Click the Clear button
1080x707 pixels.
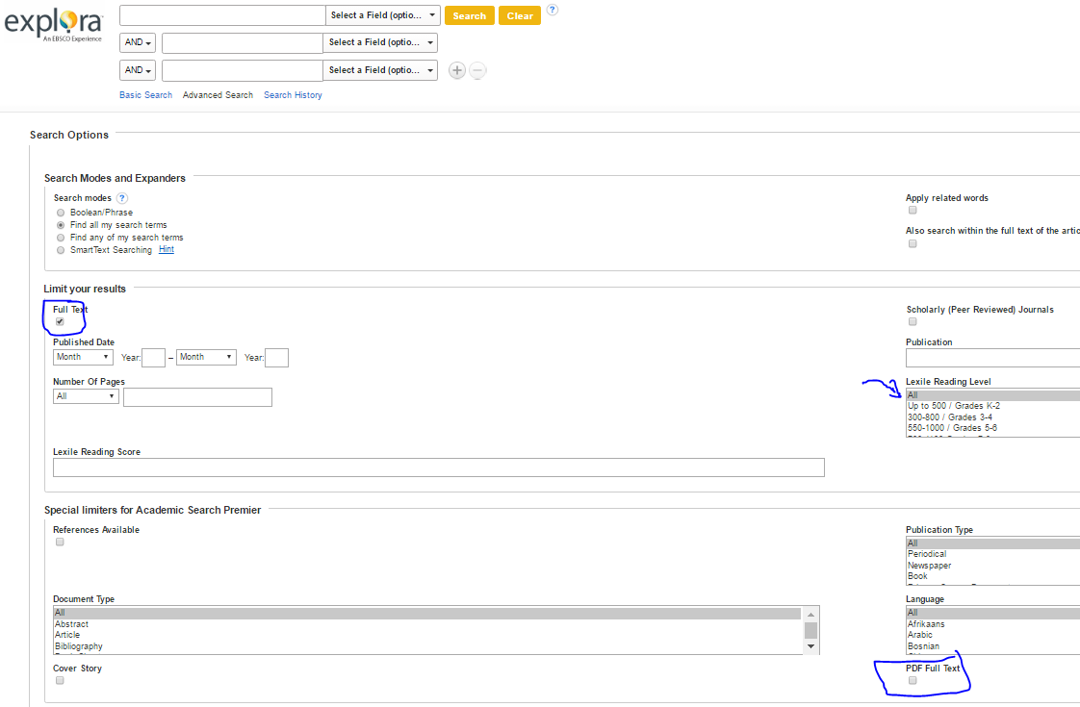[x=520, y=15]
